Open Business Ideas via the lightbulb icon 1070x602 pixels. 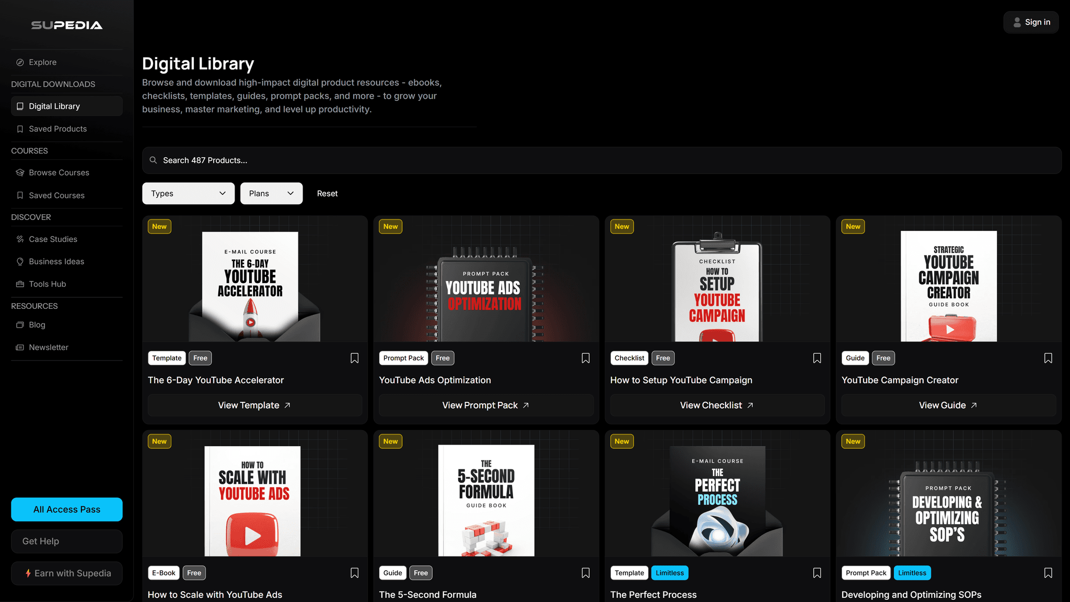[x=20, y=261]
